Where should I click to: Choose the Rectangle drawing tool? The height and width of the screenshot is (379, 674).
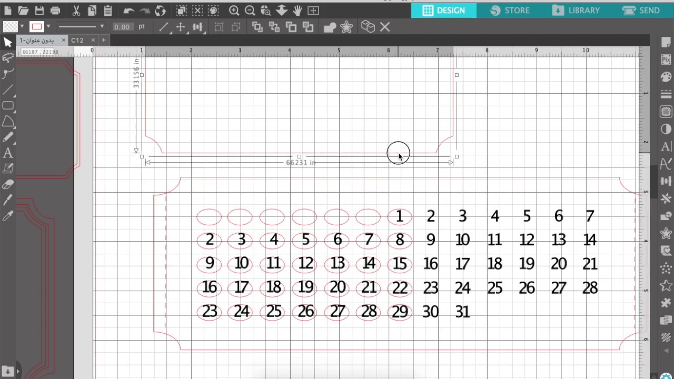point(7,106)
